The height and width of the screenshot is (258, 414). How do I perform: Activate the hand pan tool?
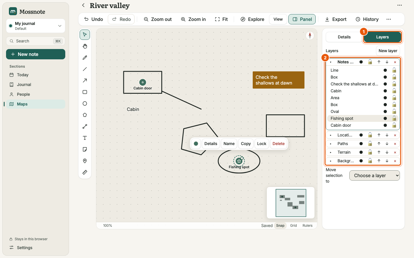coord(85,46)
